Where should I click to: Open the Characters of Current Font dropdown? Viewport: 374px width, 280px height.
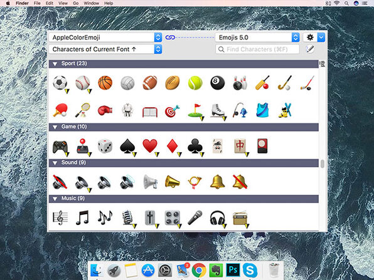click(x=105, y=49)
